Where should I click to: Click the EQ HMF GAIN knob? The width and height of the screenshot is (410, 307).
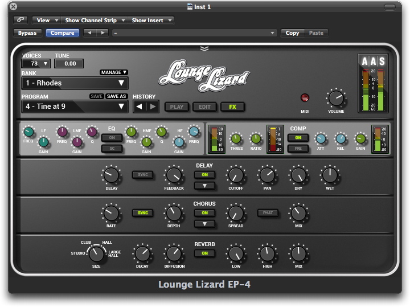pyautogui.click(x=146, y=142)
